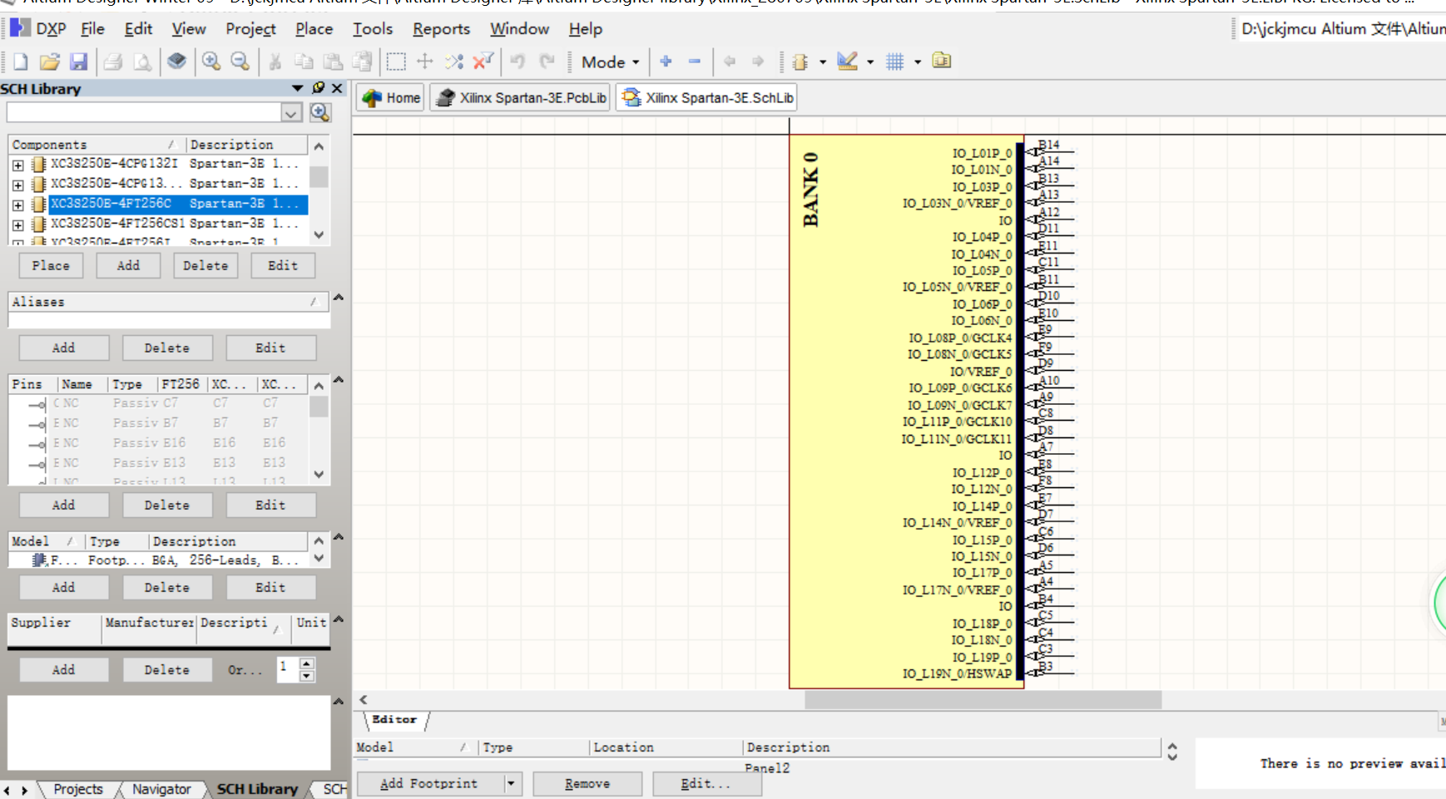This screenshot has width=1446, height=799.
Task: Click the Place component button
Action: (51, 265)
